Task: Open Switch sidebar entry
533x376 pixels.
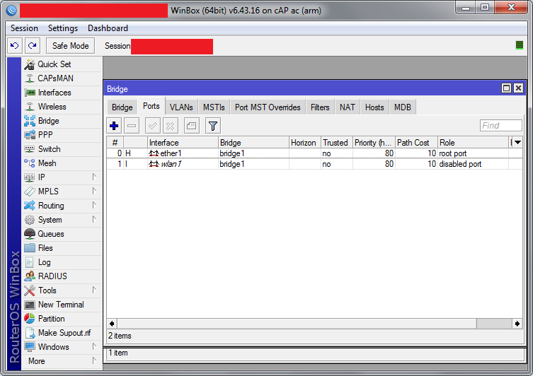Action: 62,149
